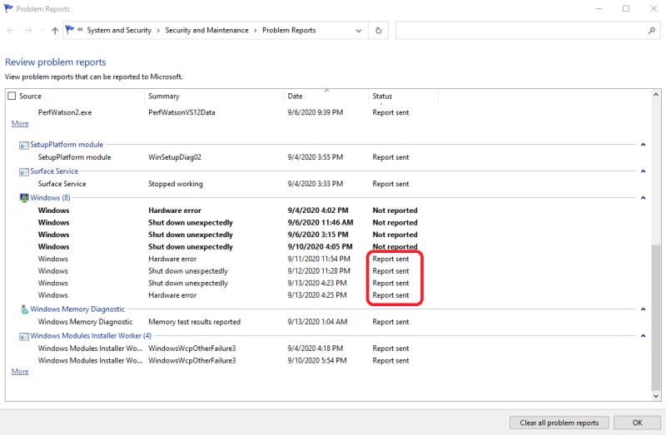
Task: Collapse the SetupPlatform module group
Action: coord(643,145)
